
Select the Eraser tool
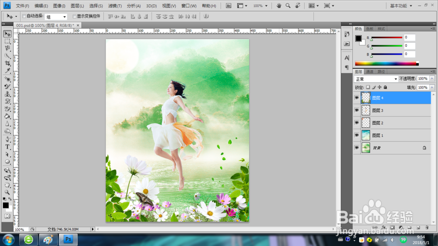point(7,109)
